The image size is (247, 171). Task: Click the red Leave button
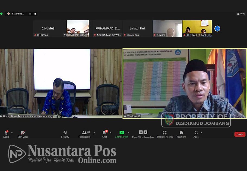pyautogui.click(x=240, y=134)
